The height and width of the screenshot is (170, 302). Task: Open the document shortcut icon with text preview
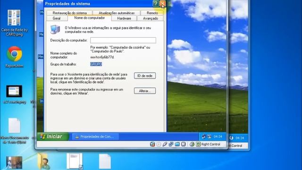point(75,161)
